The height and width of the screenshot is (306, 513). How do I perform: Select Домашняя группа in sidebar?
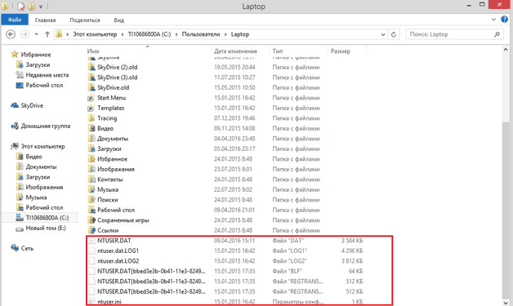[45, 126]
